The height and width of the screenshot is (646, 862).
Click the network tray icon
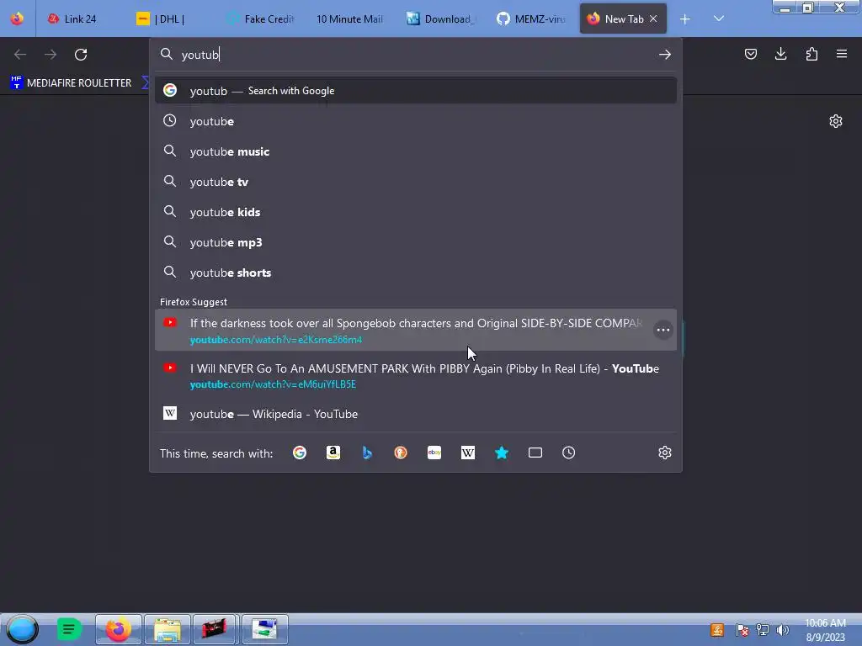[762, 630]
